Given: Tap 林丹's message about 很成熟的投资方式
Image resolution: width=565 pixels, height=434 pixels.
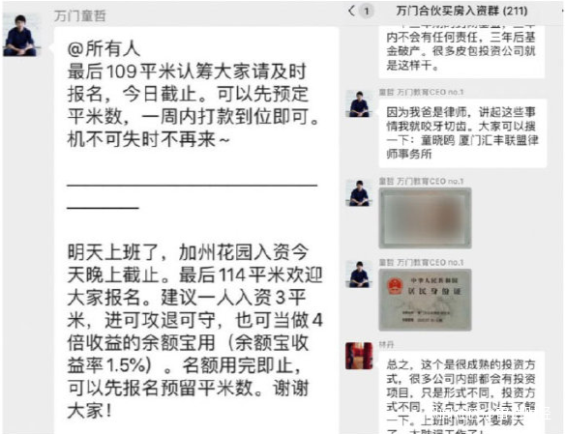Looking at the screenshot, I should pyautogui.click(x=461, y=392).
